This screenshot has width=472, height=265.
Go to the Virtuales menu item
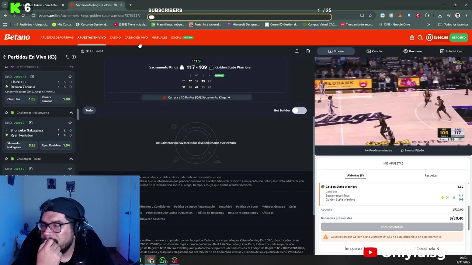tap(159, 38)
